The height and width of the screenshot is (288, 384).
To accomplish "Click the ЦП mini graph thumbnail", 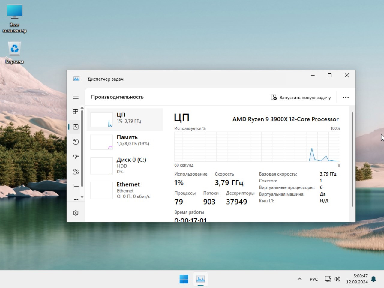I will (101, 119).
